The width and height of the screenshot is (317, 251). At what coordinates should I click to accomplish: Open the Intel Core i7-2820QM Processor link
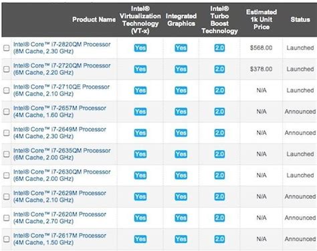point(62,48)
